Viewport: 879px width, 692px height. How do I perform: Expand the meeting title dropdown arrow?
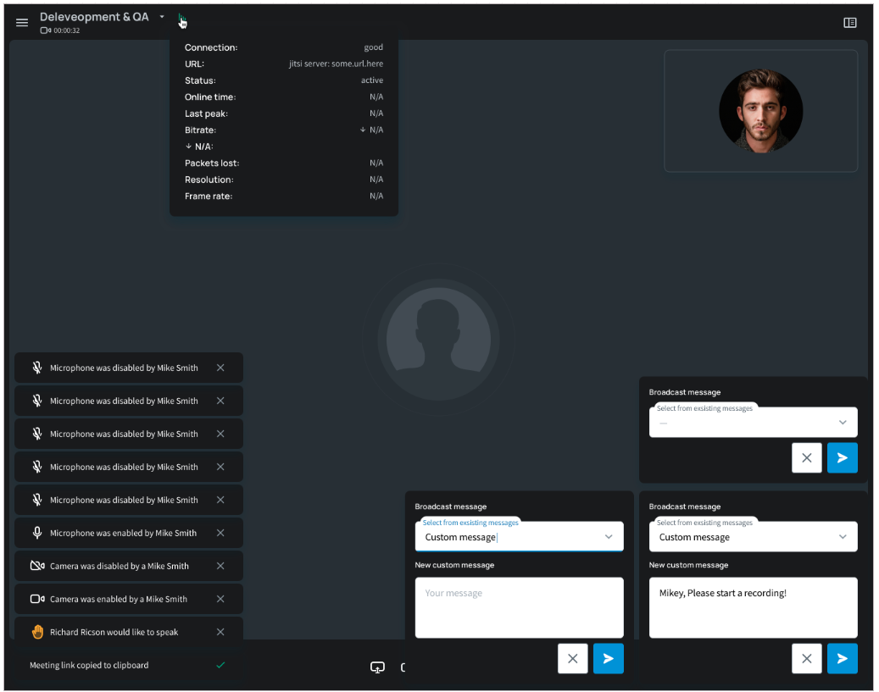162,17
